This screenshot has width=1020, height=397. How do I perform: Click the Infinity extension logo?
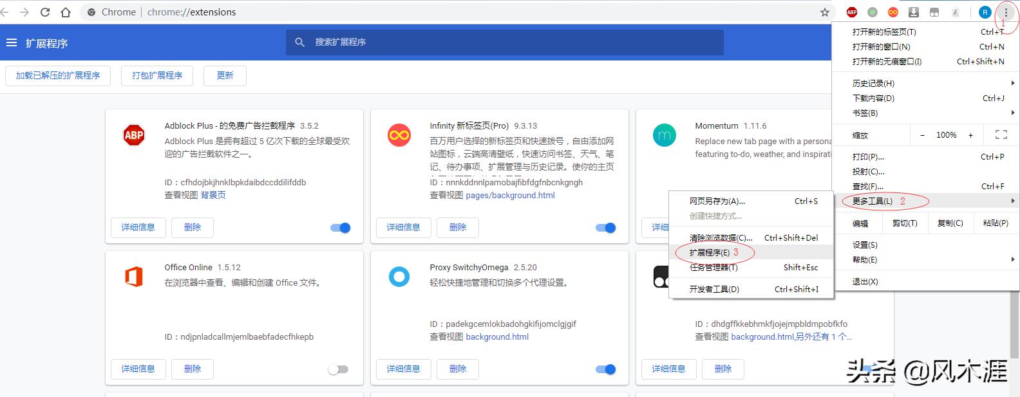pos(399,135)
